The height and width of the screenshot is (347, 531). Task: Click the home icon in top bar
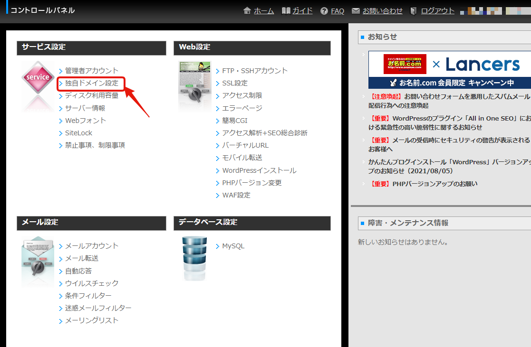[247, 11]
